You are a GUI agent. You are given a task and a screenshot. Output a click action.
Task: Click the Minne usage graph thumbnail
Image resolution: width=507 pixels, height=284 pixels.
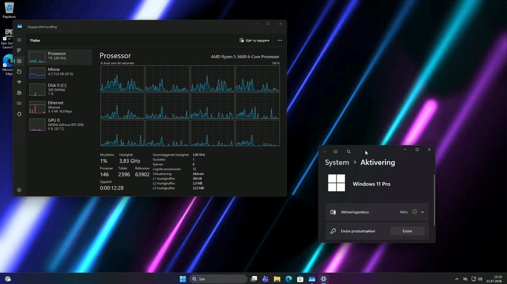[37, 73]
